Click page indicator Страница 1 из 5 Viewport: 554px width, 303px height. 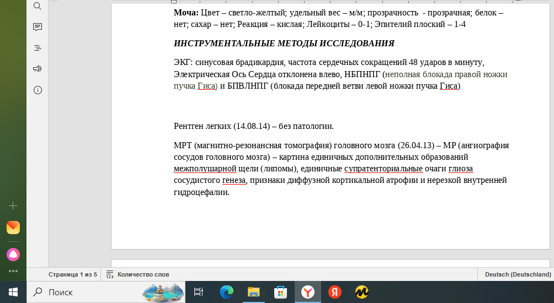[x=73, y=274]
